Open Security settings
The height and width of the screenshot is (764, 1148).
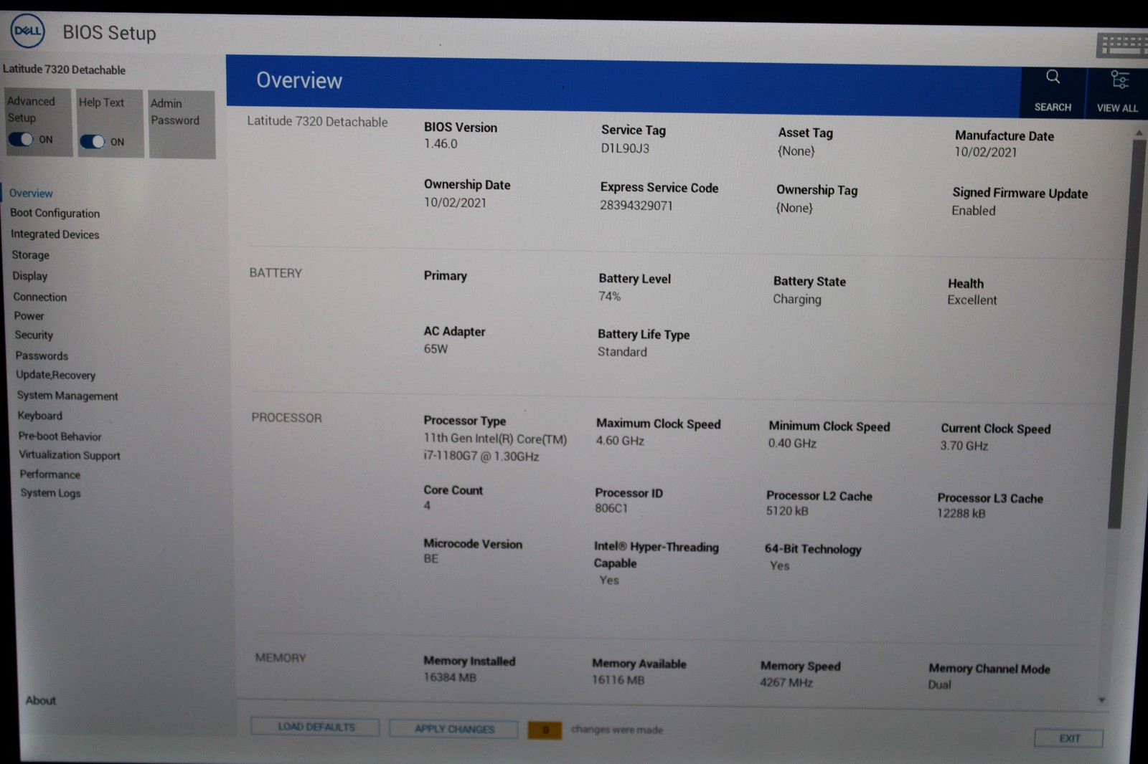(34, 335)
